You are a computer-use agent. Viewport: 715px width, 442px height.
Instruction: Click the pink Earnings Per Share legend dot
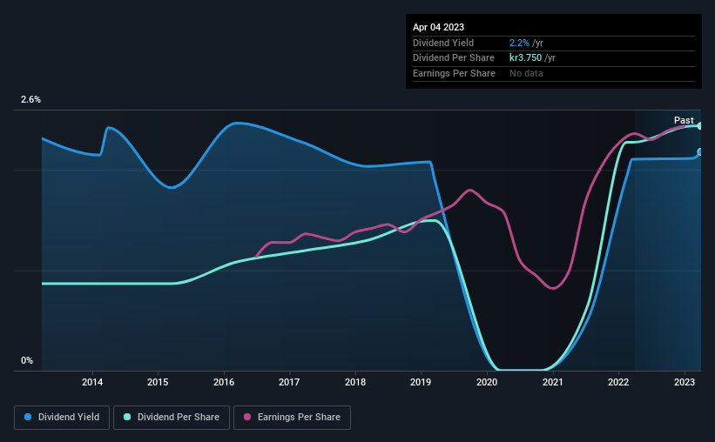tap(247, 417)
